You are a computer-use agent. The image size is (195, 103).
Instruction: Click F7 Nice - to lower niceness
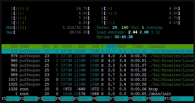click(x=121, y=99)
